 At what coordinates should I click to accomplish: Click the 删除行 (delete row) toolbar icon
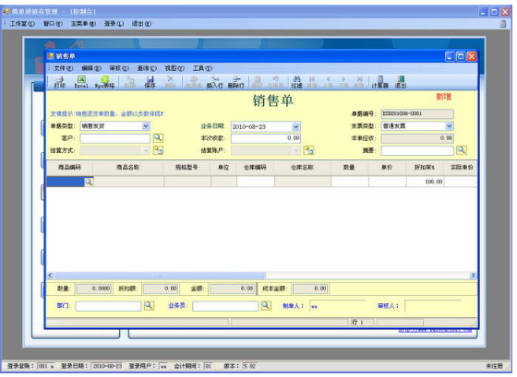pos(236,82)
